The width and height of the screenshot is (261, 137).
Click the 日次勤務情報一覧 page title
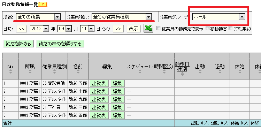pos(20,5)
